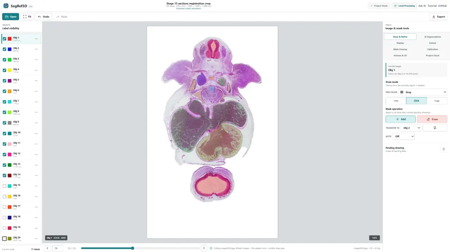Click the info icon in status bar
The width and height of the screenshot is (450, 252).
pyautogui.click(x=211, y=248)
